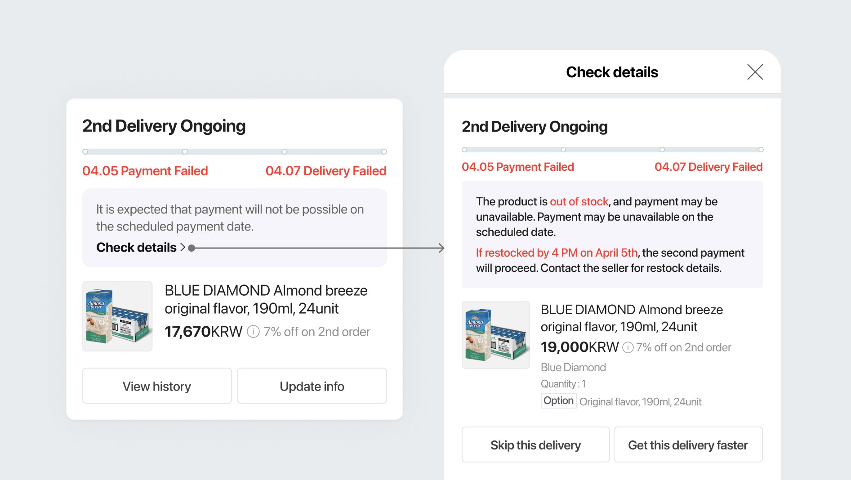
Task: Open Almond Breeze thumbnail in left card
Action: 117,316
